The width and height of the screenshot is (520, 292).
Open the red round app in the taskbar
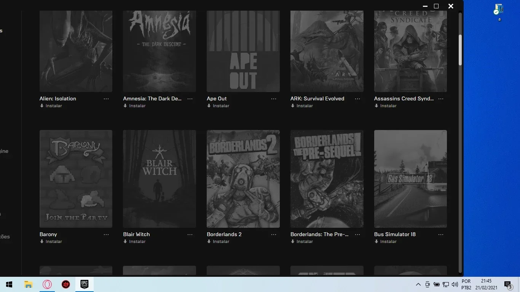(x=65, y=284)
